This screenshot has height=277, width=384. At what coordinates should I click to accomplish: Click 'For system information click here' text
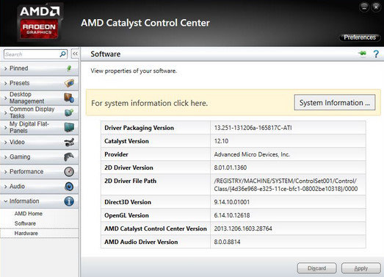click(x=149, y=103)
